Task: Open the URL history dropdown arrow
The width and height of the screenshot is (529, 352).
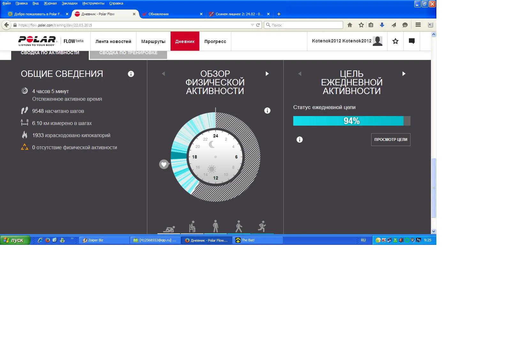Action: [252, 25]
